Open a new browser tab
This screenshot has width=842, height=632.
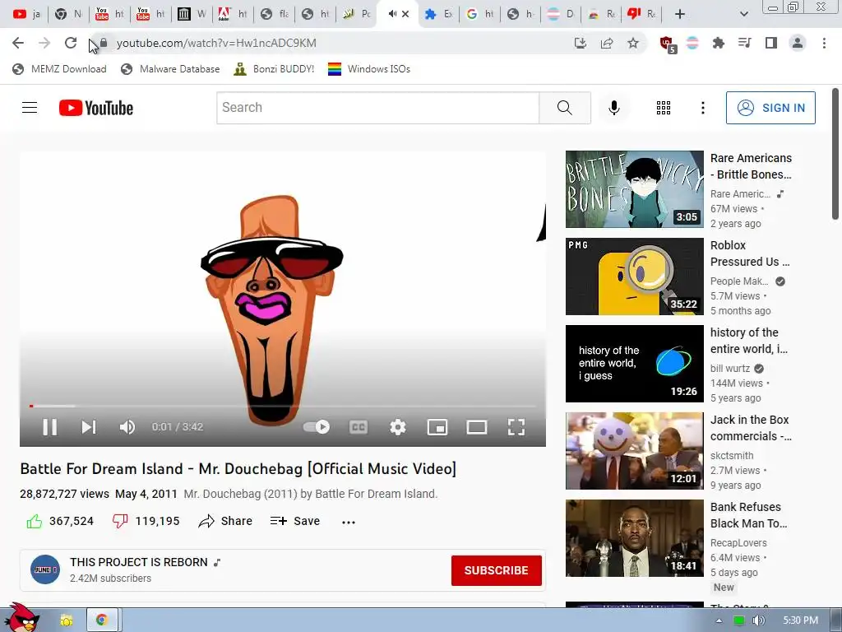(x=680, y=14)
